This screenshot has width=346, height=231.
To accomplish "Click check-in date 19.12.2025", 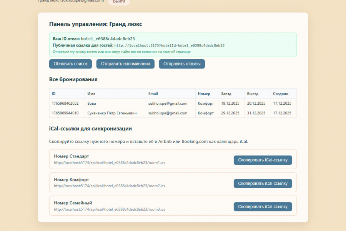I will 230,104.
